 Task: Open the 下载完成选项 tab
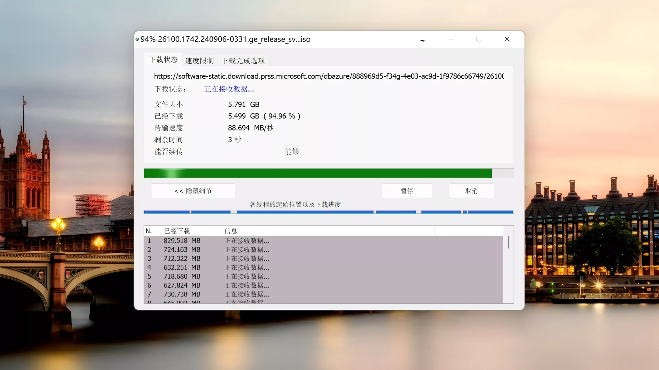tap(243, 60)
